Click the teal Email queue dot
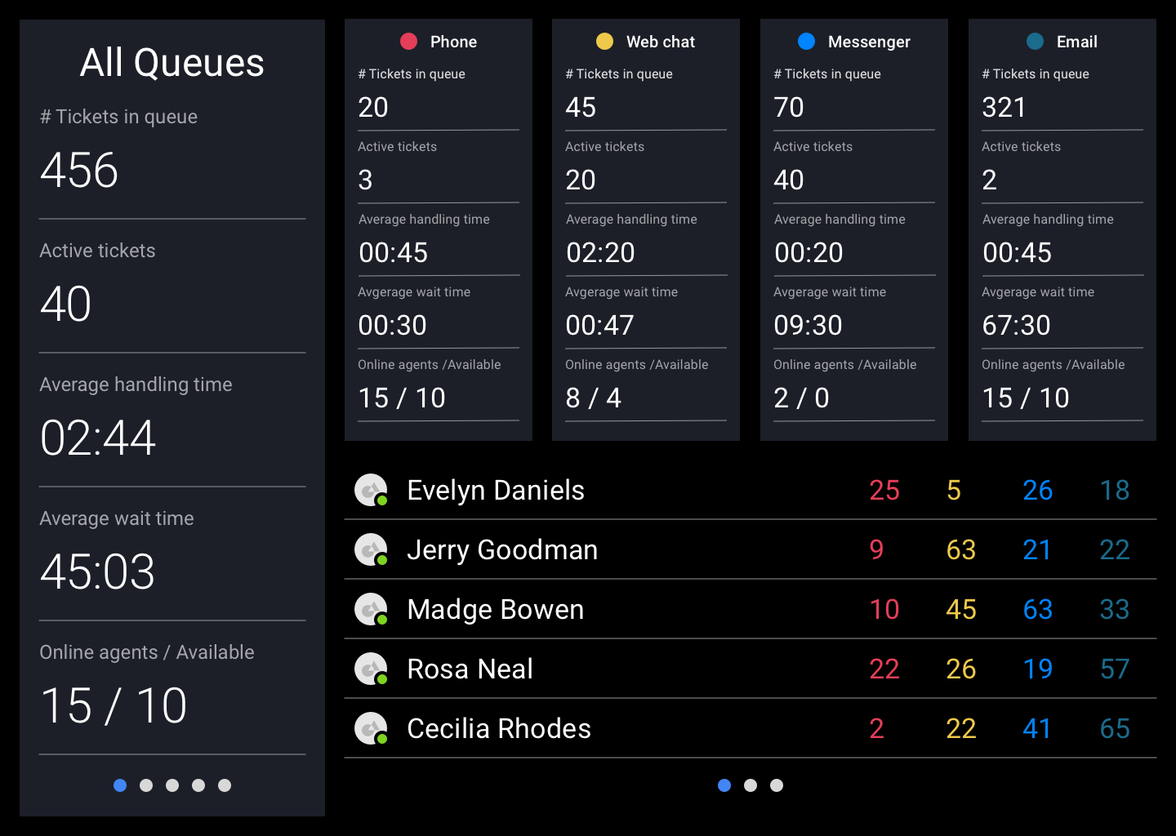The image size is (1176, 836). click(x=1035, y=42)
